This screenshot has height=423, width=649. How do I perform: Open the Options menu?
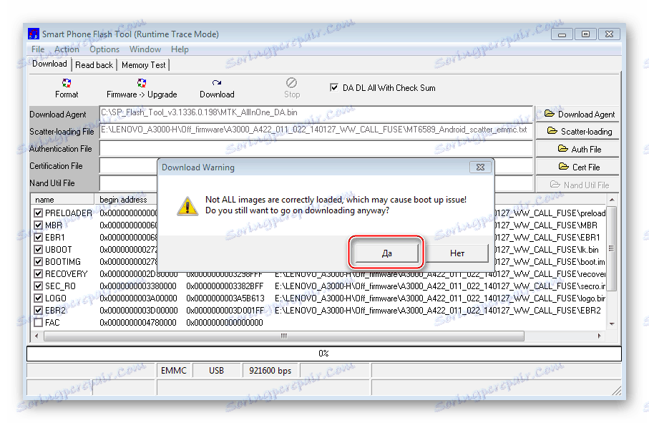104,49
